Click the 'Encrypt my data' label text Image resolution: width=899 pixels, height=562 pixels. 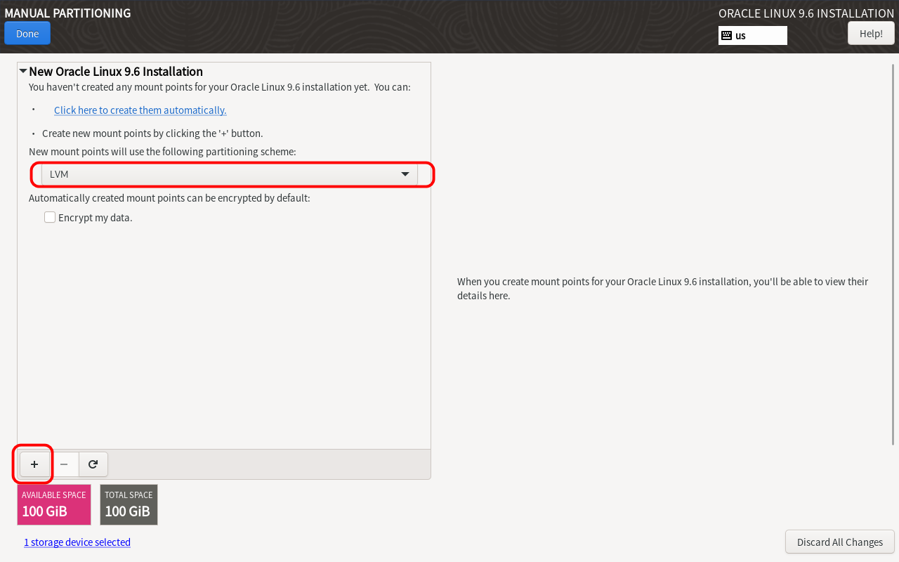pos(96,218)
